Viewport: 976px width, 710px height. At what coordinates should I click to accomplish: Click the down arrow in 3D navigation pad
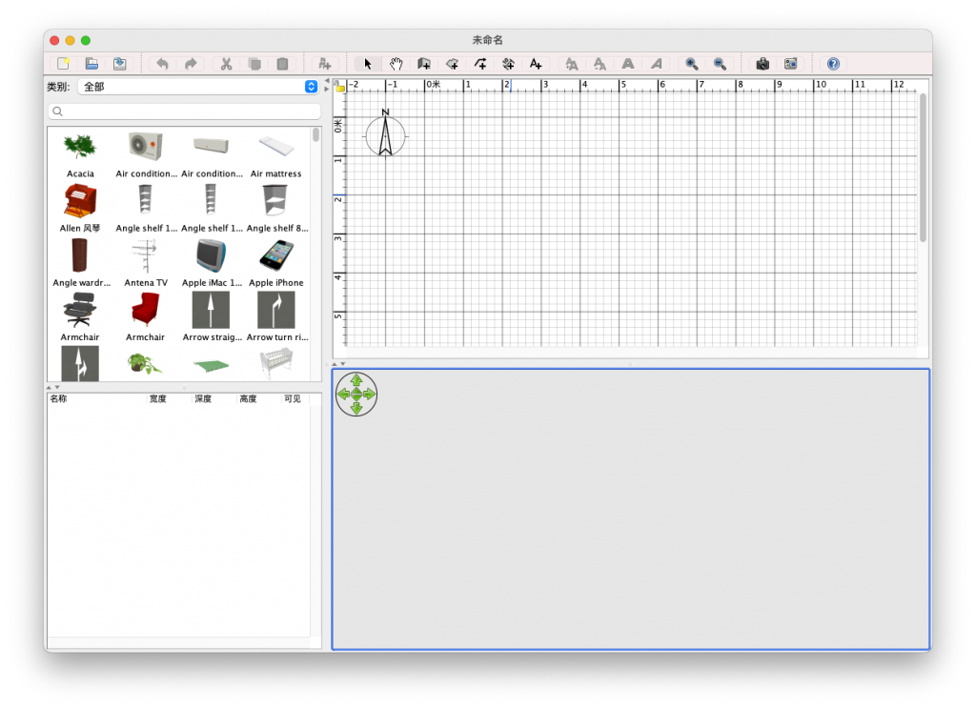(x=356, y=408)
